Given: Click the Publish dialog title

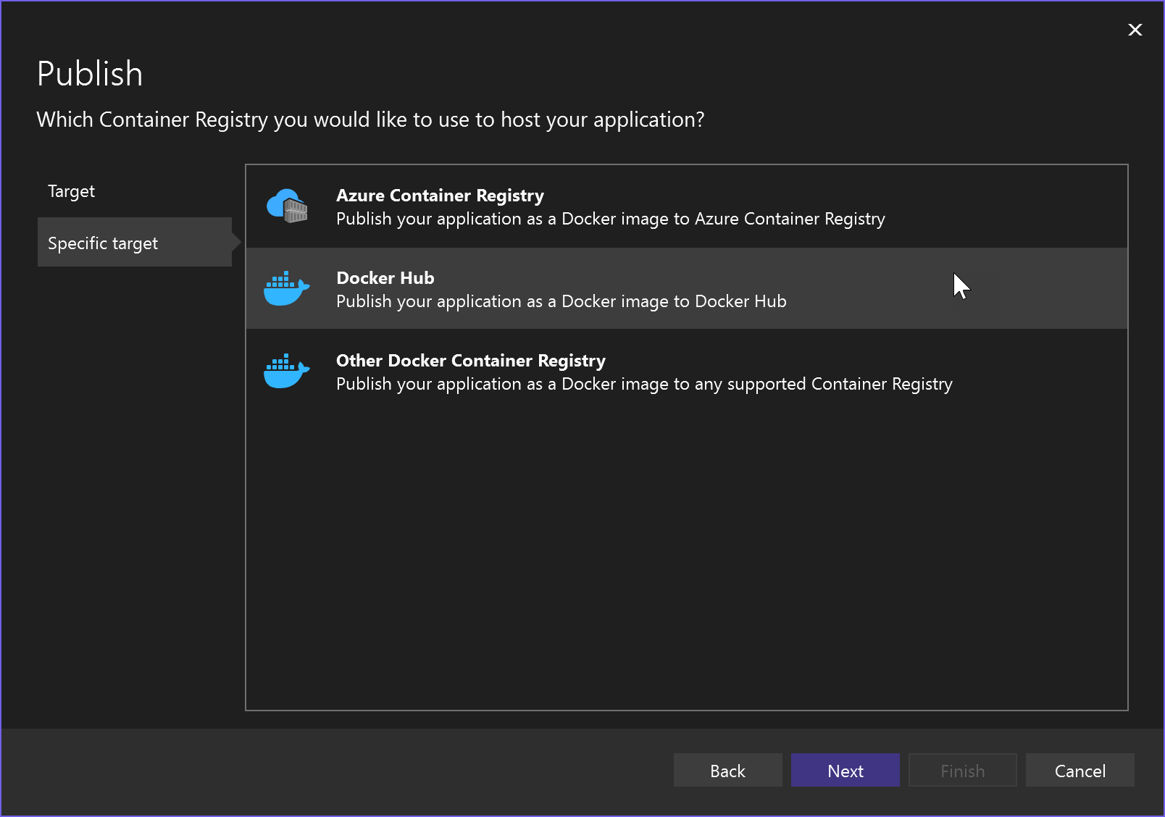Looking at the screenshot, I should pyautogui.click(x=89, y=72).
